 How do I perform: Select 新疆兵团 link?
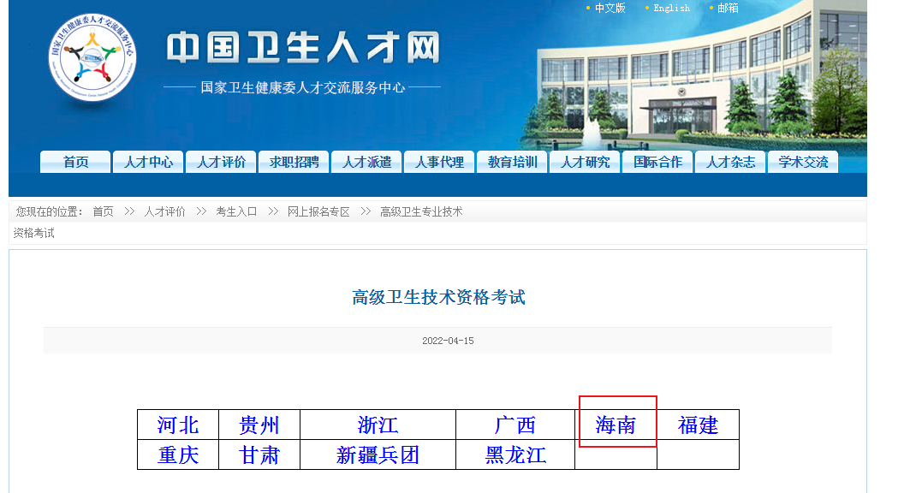(x=378, y=455)
